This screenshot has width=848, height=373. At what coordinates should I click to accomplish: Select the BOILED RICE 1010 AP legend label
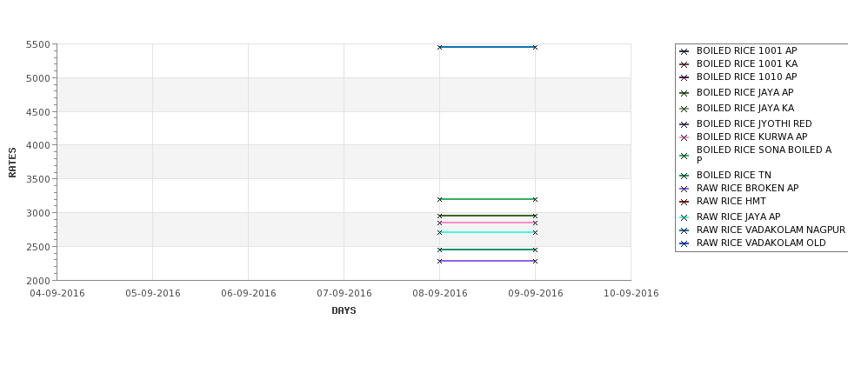click(746, 77)
